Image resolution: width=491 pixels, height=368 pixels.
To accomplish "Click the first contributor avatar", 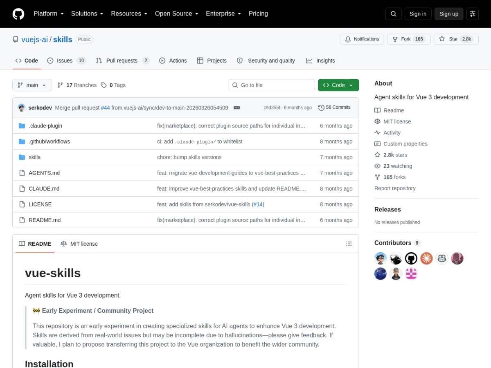I will [x=381, y=258].
